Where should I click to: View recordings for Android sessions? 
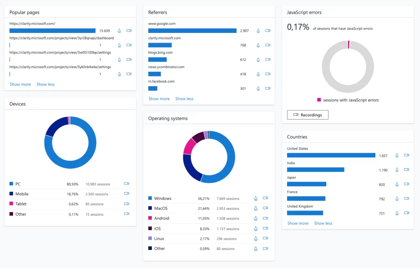[x=265, y=218]
